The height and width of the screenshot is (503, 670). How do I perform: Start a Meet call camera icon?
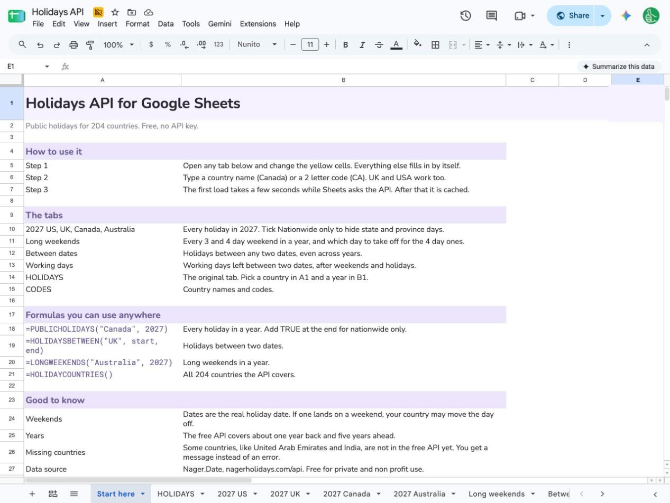520,16
